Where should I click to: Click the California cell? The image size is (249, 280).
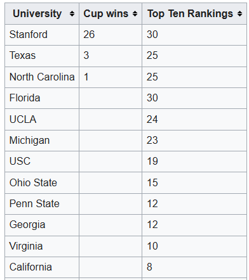tap(42, 267)
